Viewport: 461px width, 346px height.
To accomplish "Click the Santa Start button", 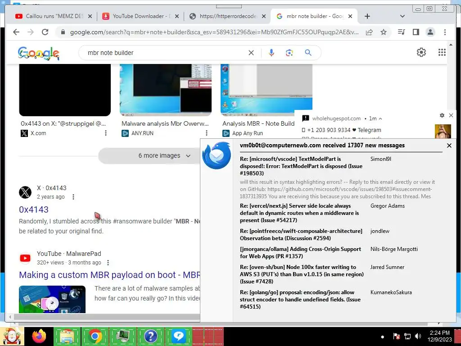I will [x=12, y=336].
